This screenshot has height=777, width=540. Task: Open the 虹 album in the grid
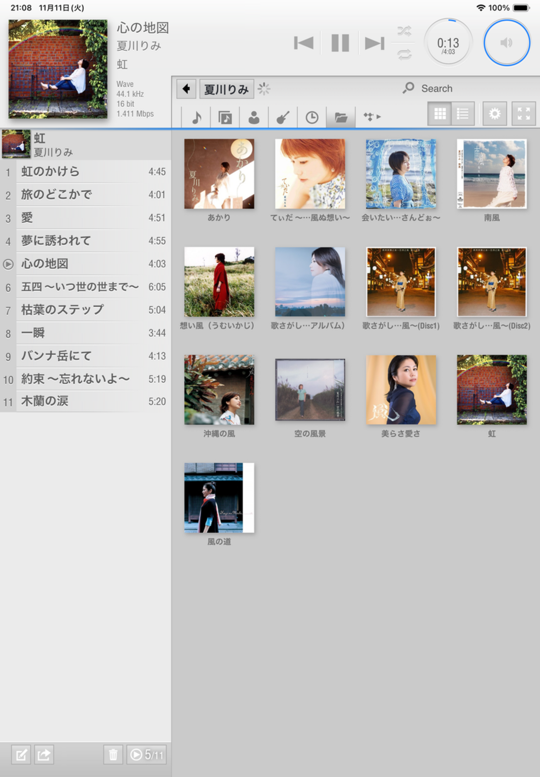coord(492,390)
